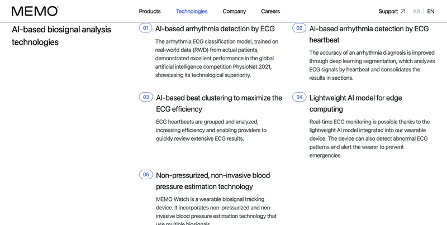Screen dimensions: 447x225
Task: Switch language to EN
Action: click(x=430, y=11)
